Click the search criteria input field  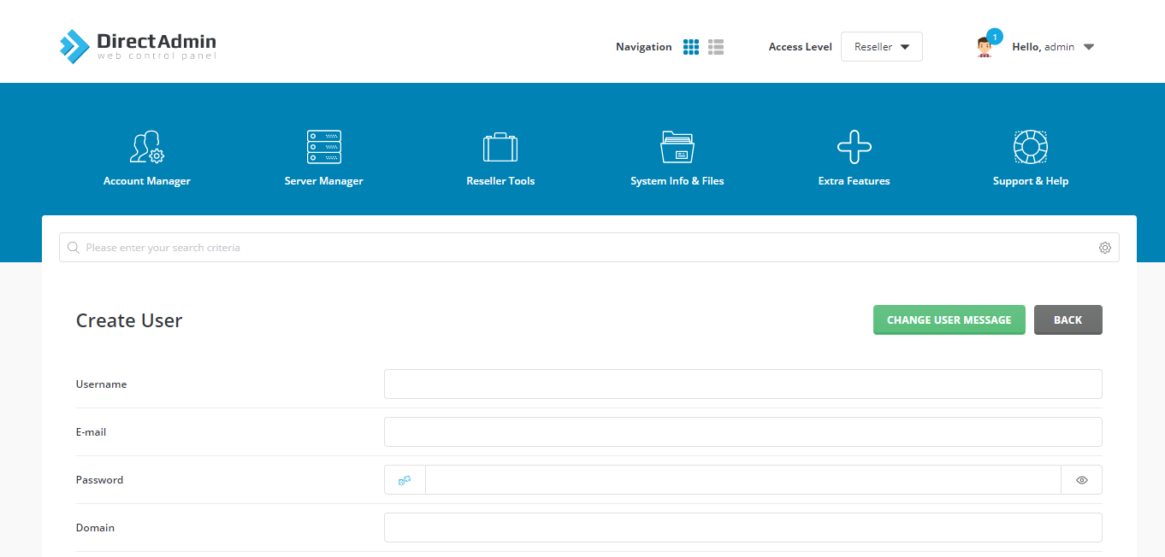point(582,248)
